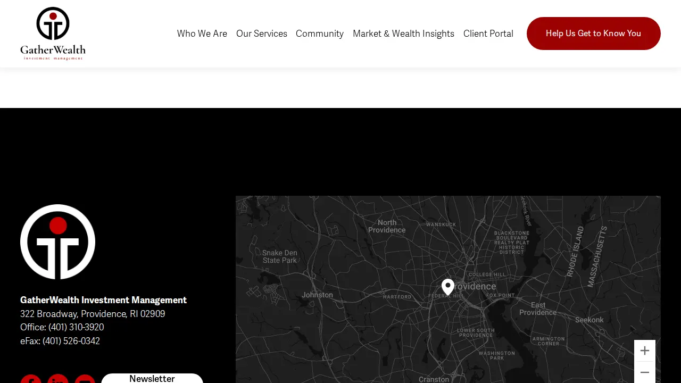Screen dimensions: 681x383
Task: Click Washington Park label on map
Action: pos(497,355)
